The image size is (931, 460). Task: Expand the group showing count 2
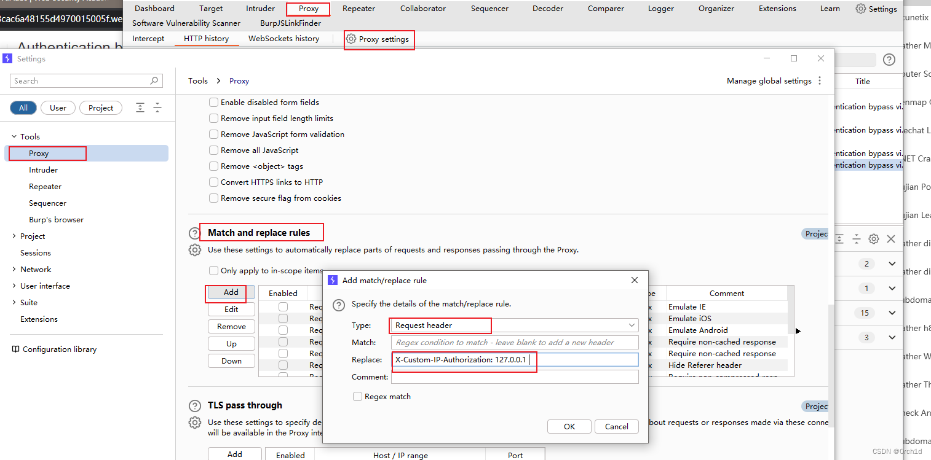tap(892, 264)
